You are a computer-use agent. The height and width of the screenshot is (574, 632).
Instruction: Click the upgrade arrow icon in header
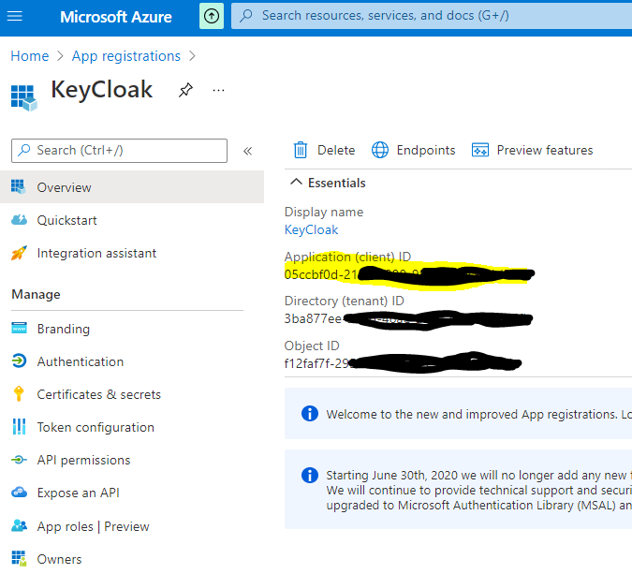pyautogui.click(x=212, y=16)
